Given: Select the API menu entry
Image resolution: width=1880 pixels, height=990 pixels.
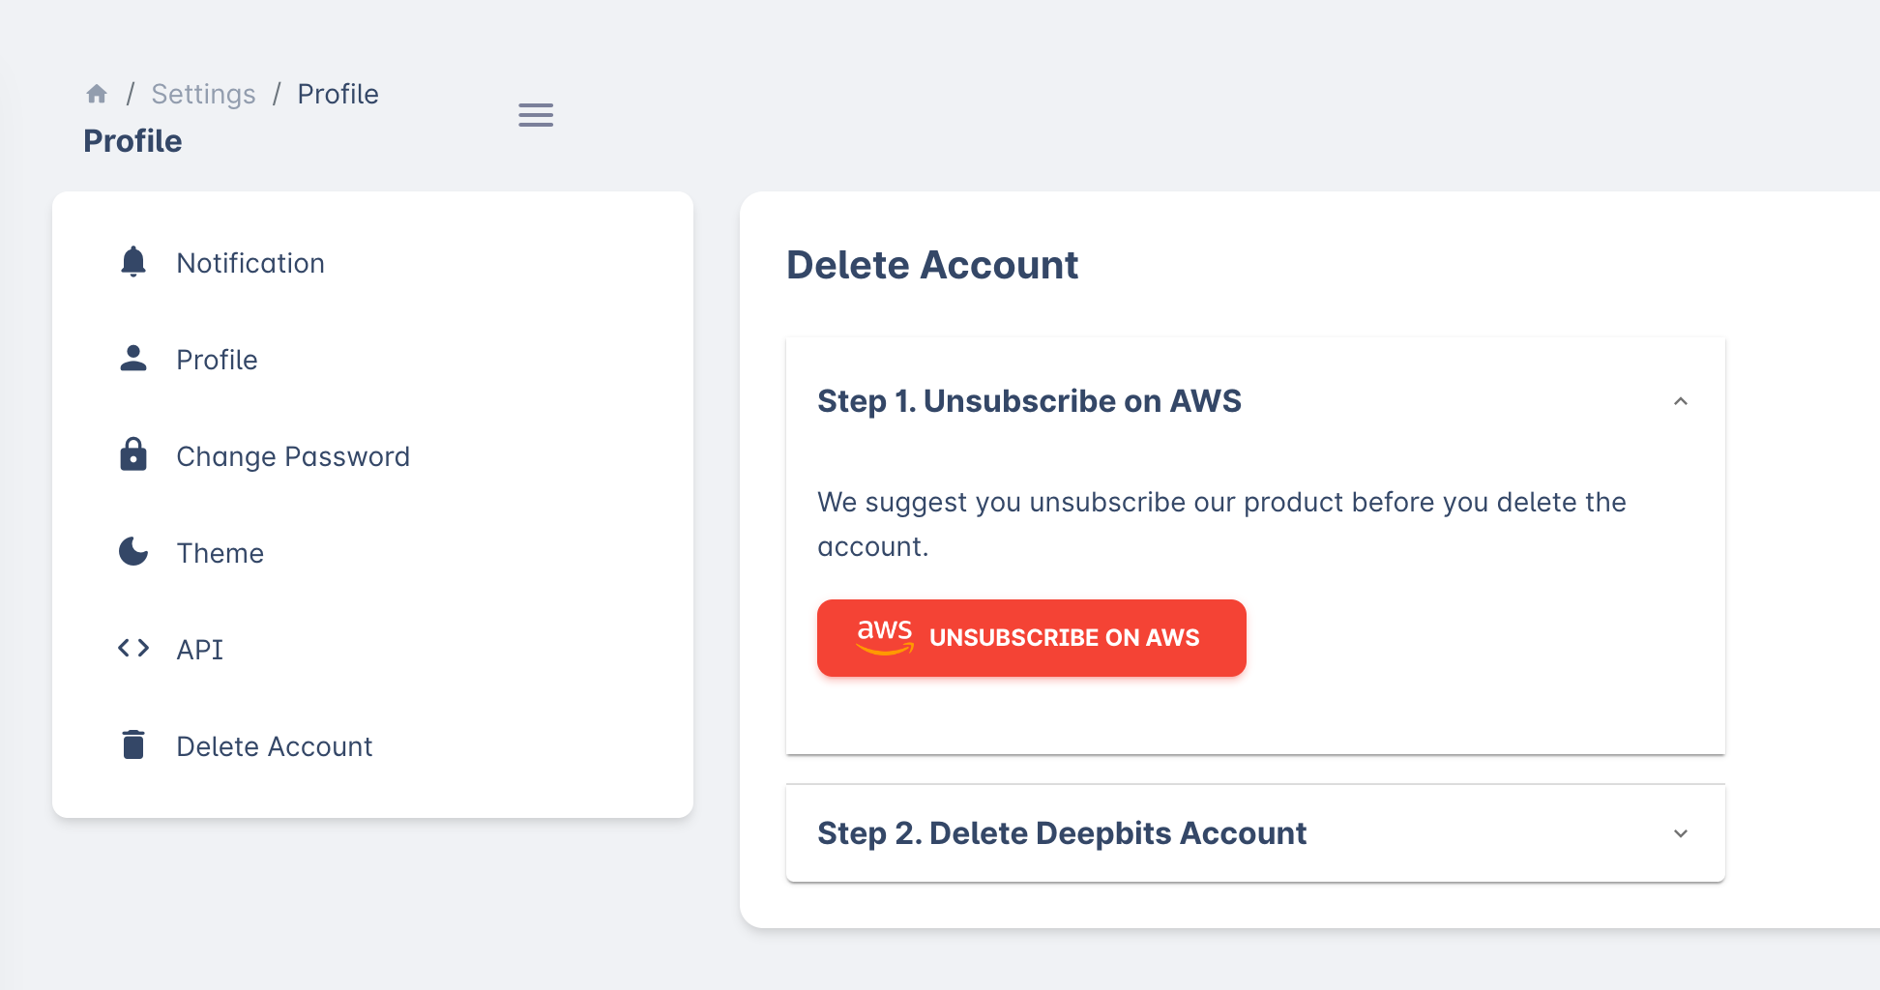Looking at the screenshot, I should point(200,650).
